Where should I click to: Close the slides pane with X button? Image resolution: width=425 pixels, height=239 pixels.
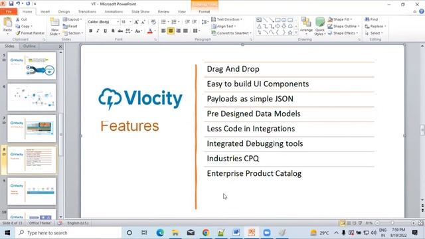click(60, 46)
